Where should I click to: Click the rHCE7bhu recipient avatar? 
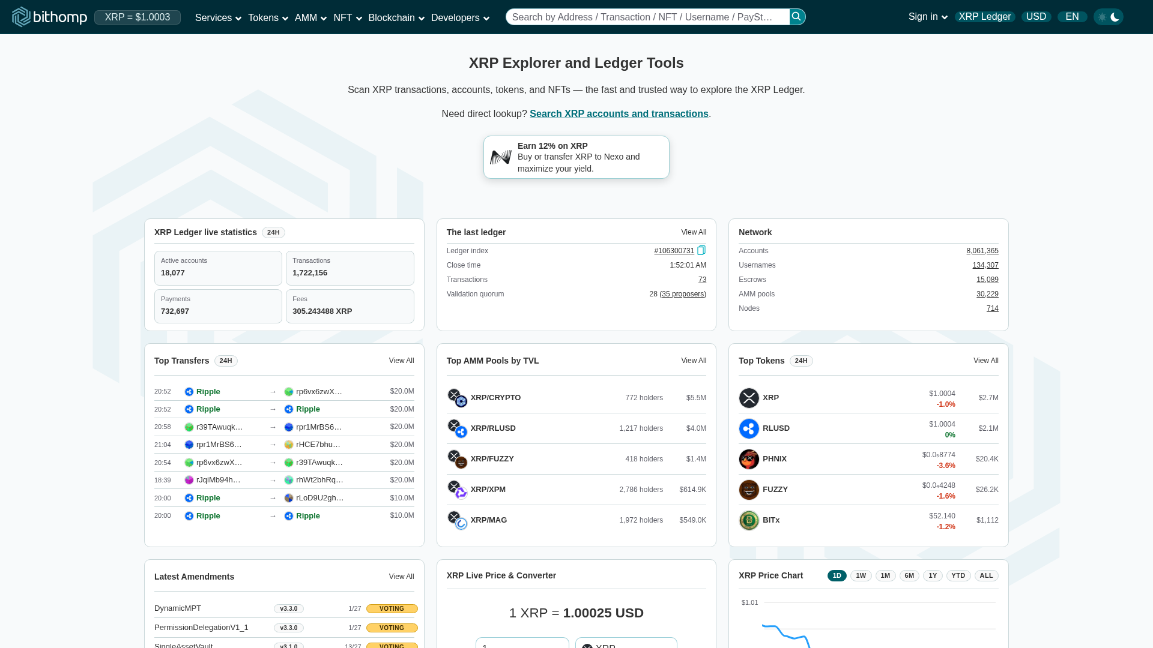(289, 445)
